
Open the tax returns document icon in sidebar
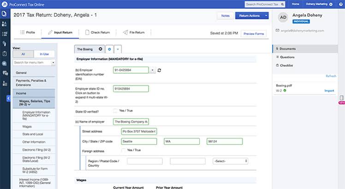[x=4, y=14]
